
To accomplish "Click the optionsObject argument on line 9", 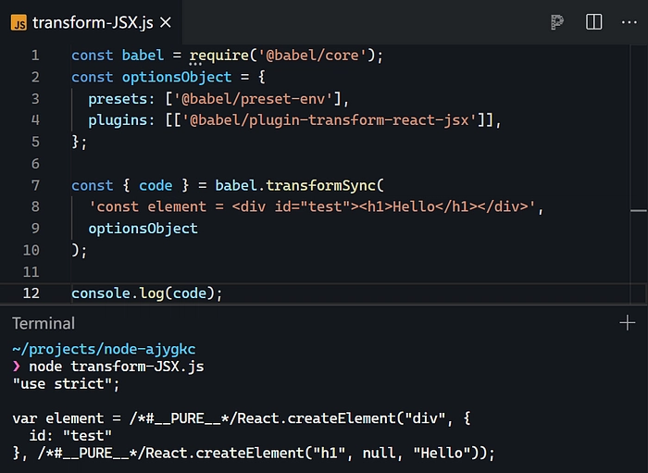I will click(143, 229).
